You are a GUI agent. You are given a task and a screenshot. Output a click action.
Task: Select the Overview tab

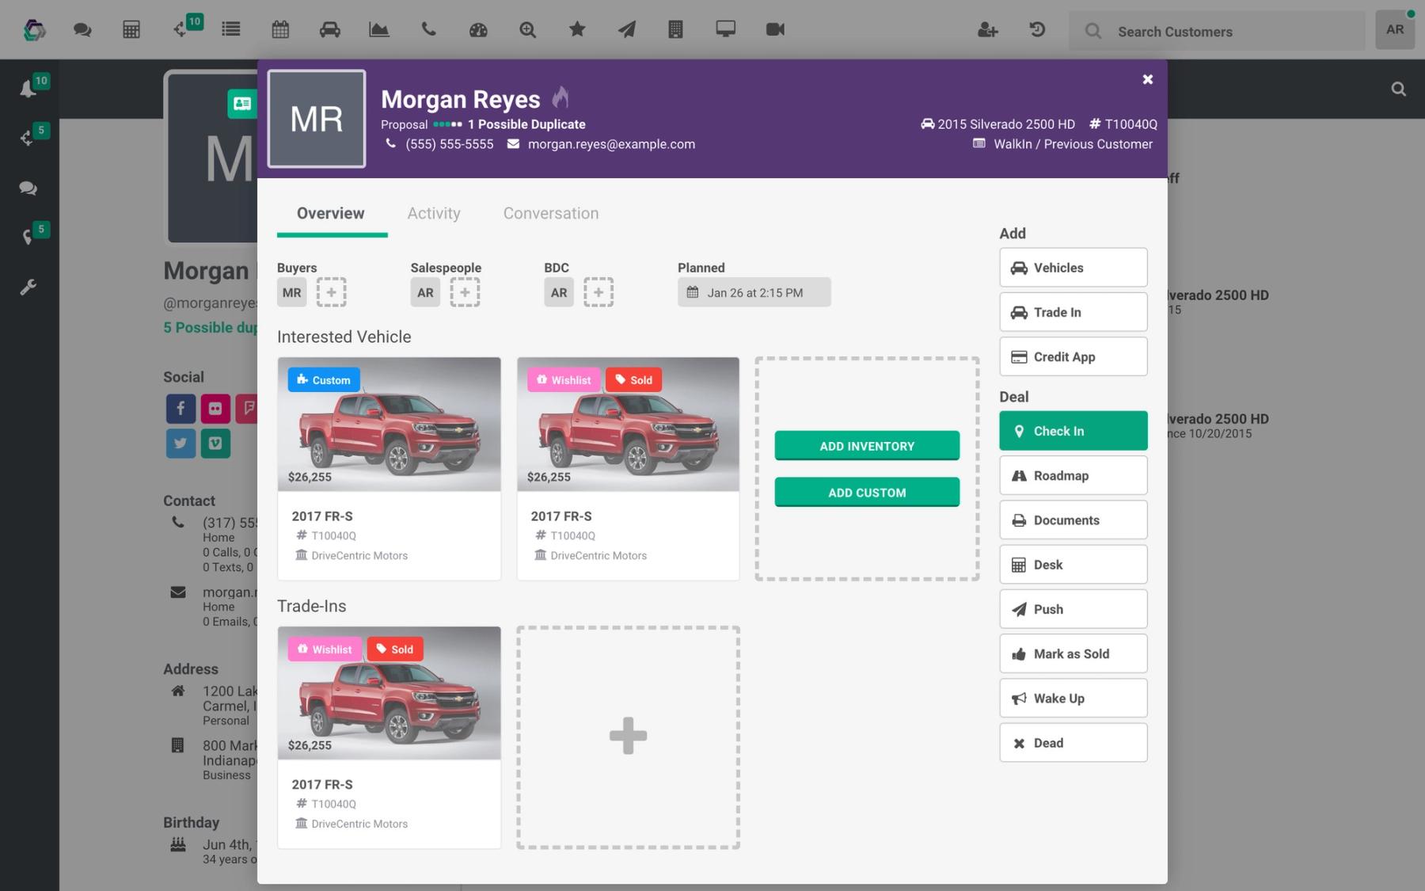(x=331, y=213)
